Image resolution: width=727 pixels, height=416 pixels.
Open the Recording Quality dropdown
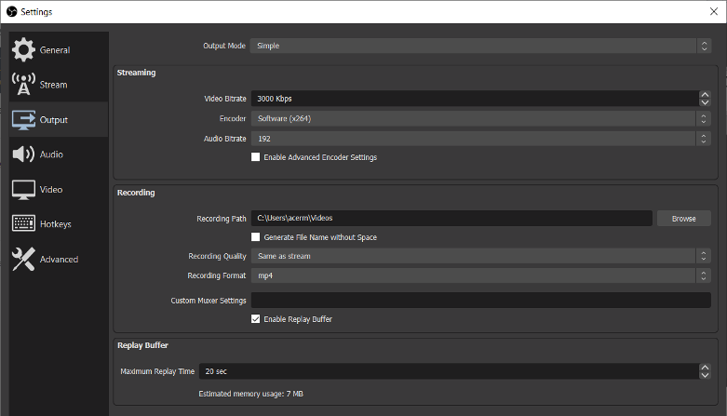tap(481, 256)
